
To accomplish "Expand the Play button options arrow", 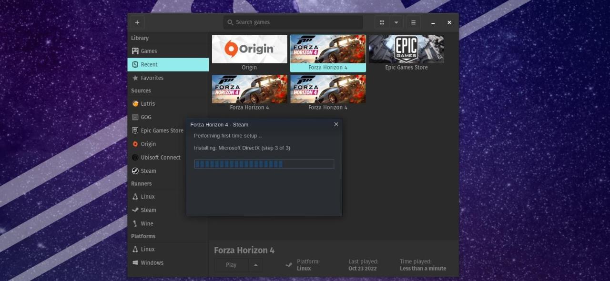I will (255, 265).
